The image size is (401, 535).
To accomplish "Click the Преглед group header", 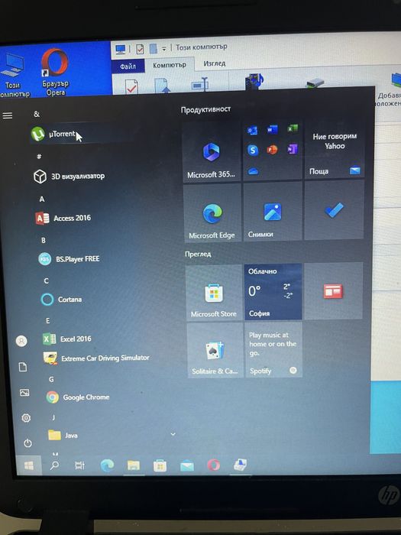I will [198, 255].
